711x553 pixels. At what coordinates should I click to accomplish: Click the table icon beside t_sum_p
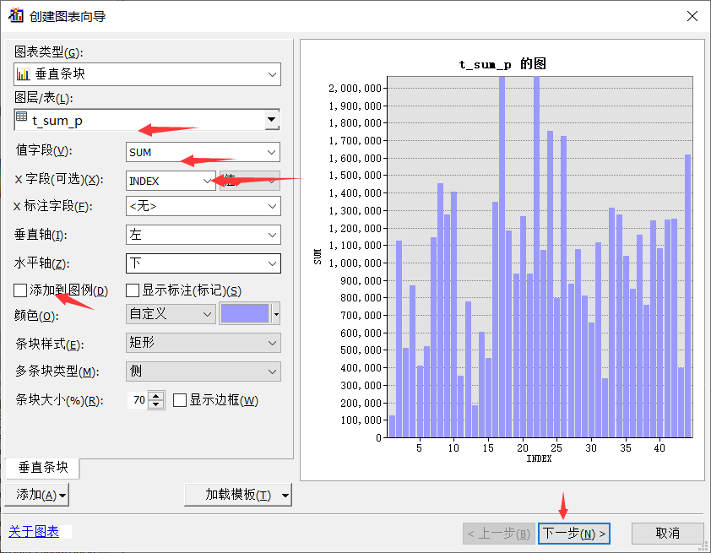(21, 117)
